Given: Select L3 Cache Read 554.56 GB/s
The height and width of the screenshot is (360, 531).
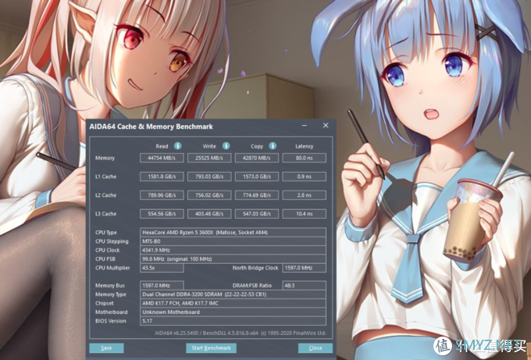Looking at the screenshot, I should point(162,214).
